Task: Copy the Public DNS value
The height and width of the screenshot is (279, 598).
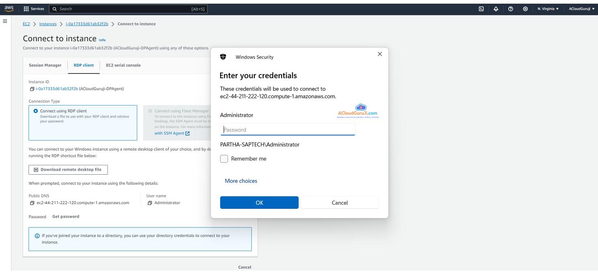Action: tap(32, 203)
